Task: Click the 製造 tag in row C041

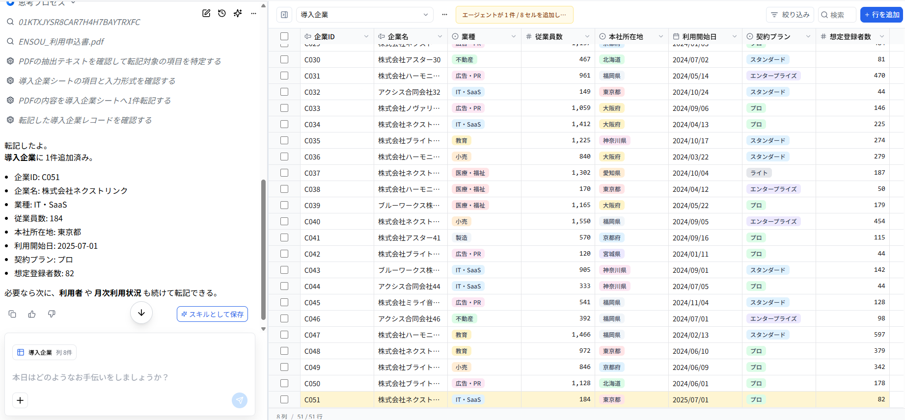Action: click(462, 237)
